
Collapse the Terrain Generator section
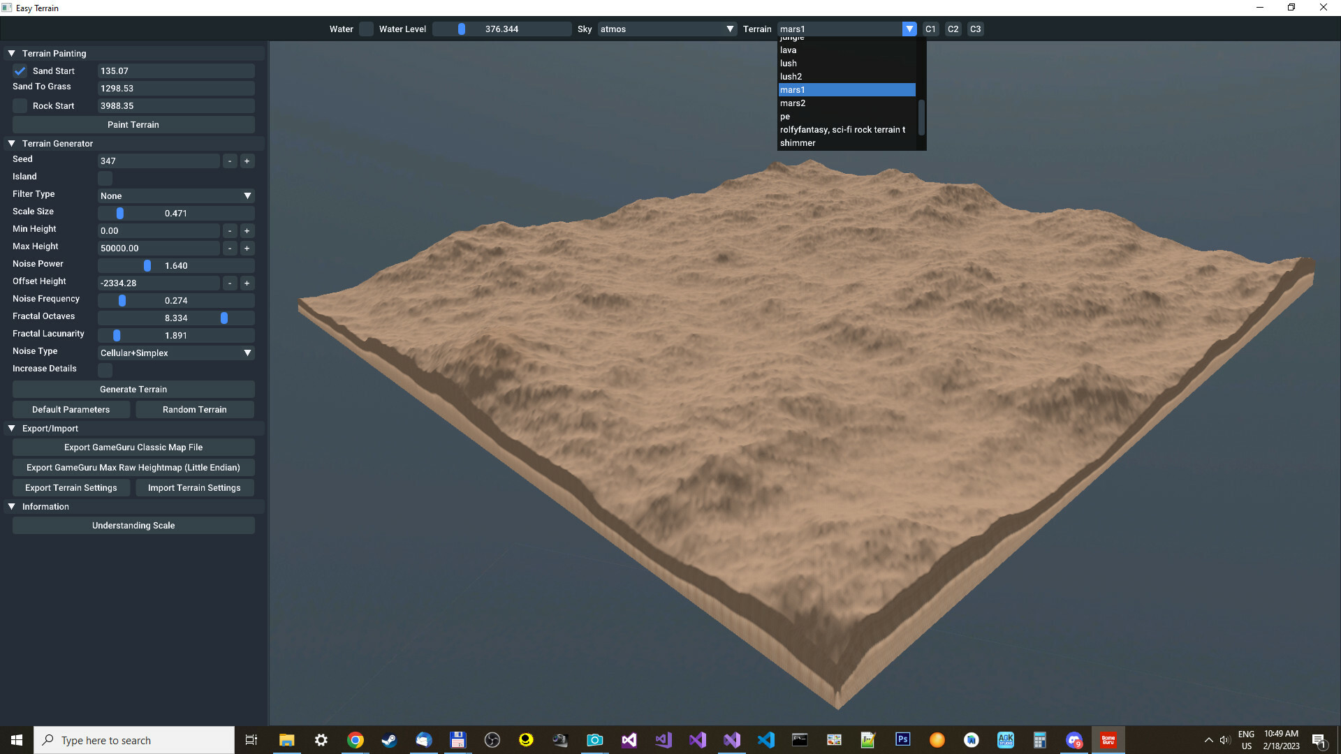[11, 142]
